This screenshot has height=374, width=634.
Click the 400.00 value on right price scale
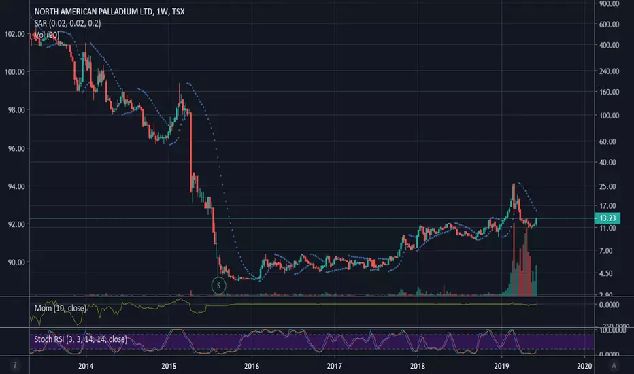610,45
